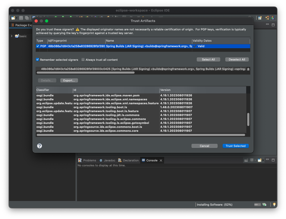Click the Name column header in signers table
The width and height of the screenshot is (286, 219).
(148, 41)
